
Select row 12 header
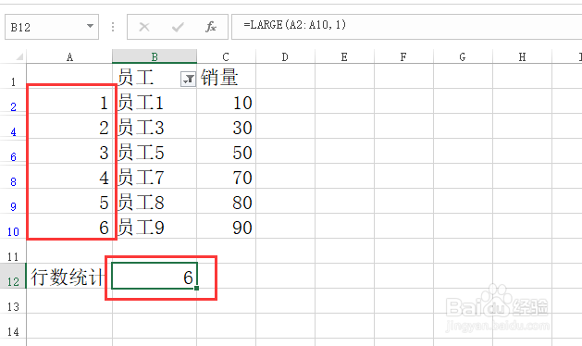coord(13,276)
